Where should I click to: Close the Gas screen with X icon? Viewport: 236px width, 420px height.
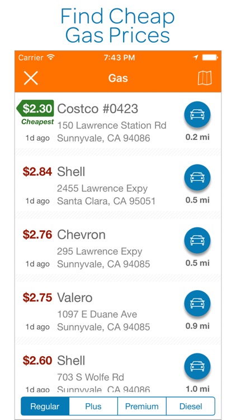point(31,78)
